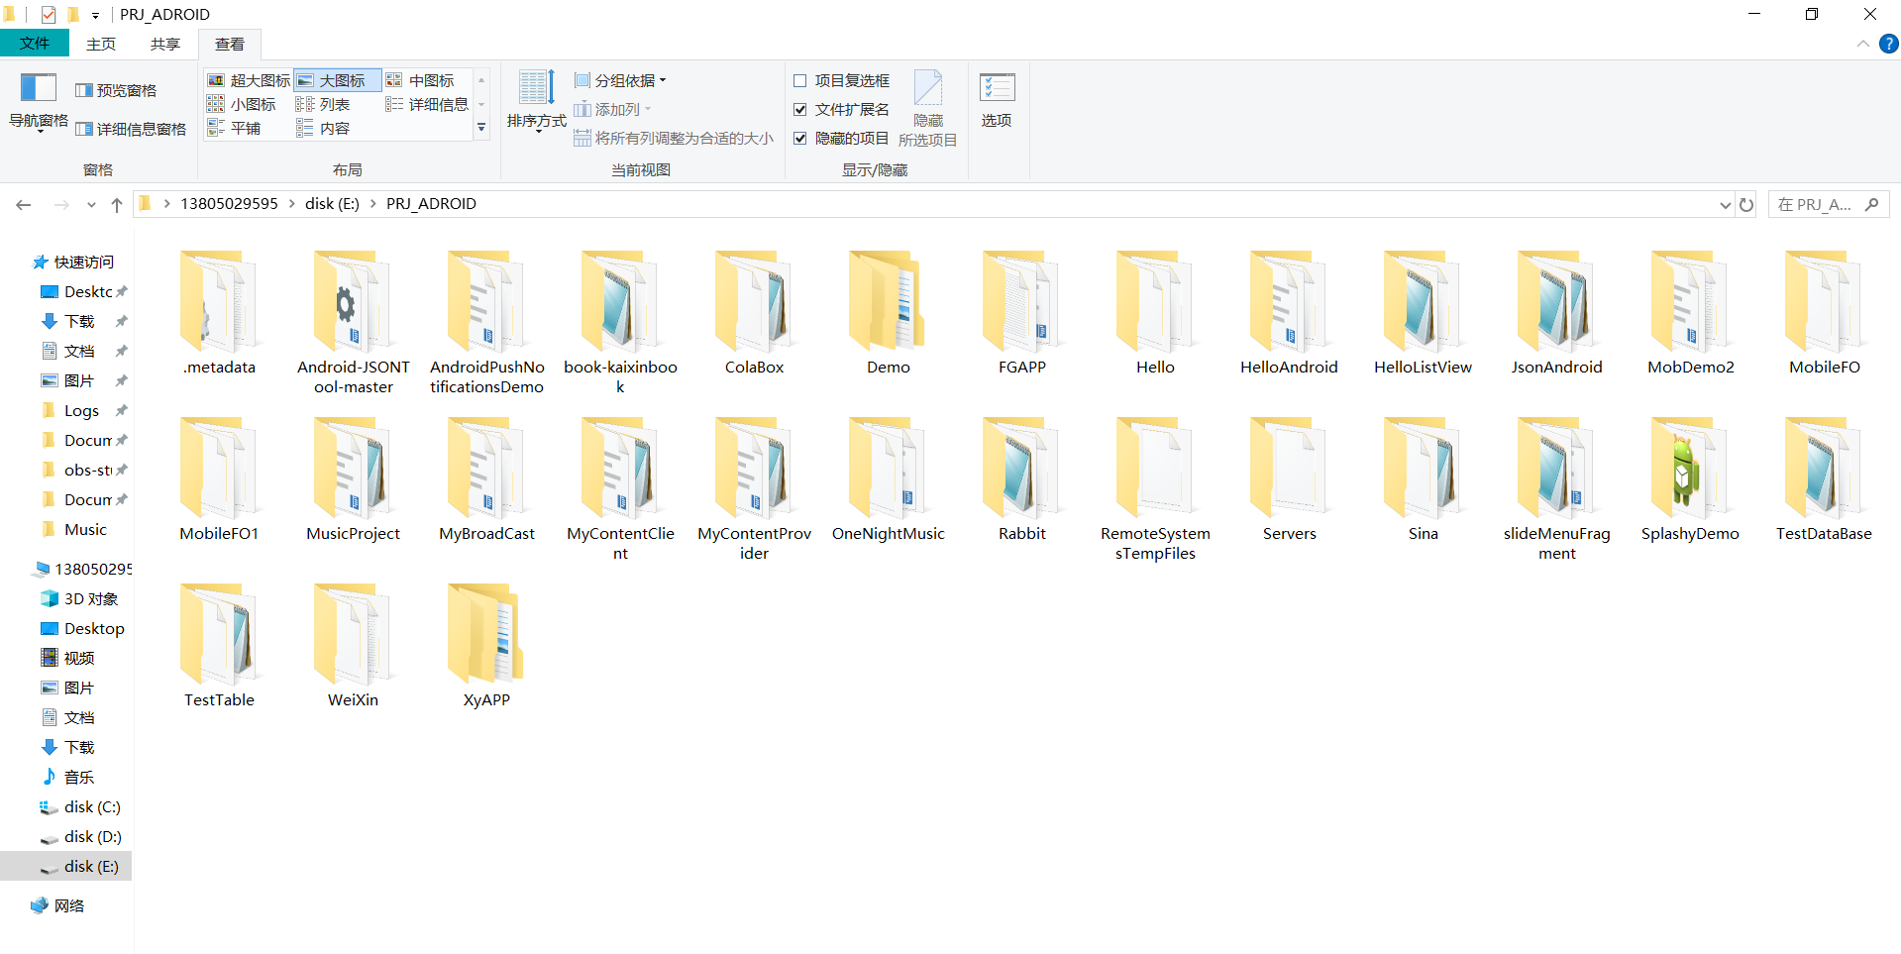Image resolution: width=1901 pixels, height=954 pixels.
Task: Open the group by dropdown (分组依据)
Action: 620,80
